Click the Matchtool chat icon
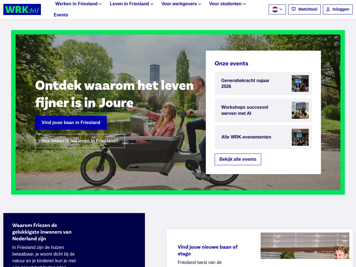The width and height of the screenshot is (356, 267). 294,9
